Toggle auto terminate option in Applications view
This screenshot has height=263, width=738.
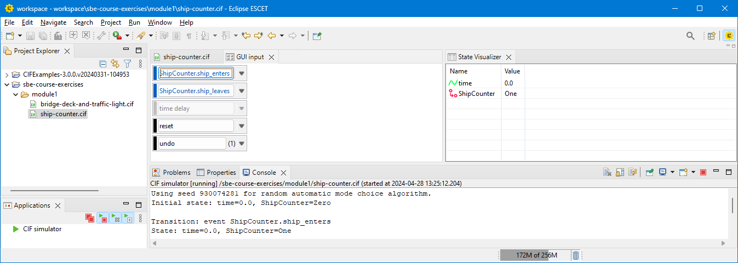point(102,218)
